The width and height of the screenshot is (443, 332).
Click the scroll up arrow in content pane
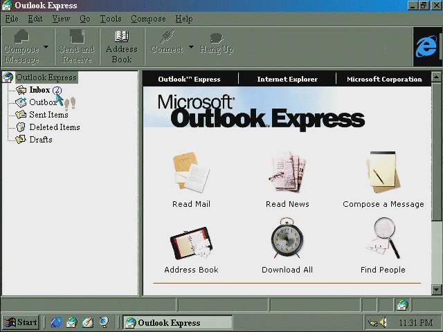437,77
